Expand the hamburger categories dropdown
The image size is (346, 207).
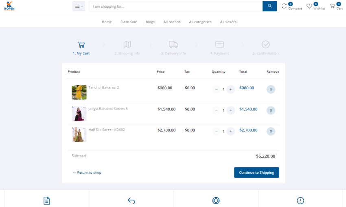click(79, 6)
